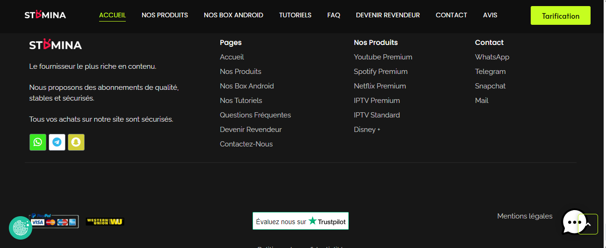Open the Nos Box Android footer link

click(247, 86)
